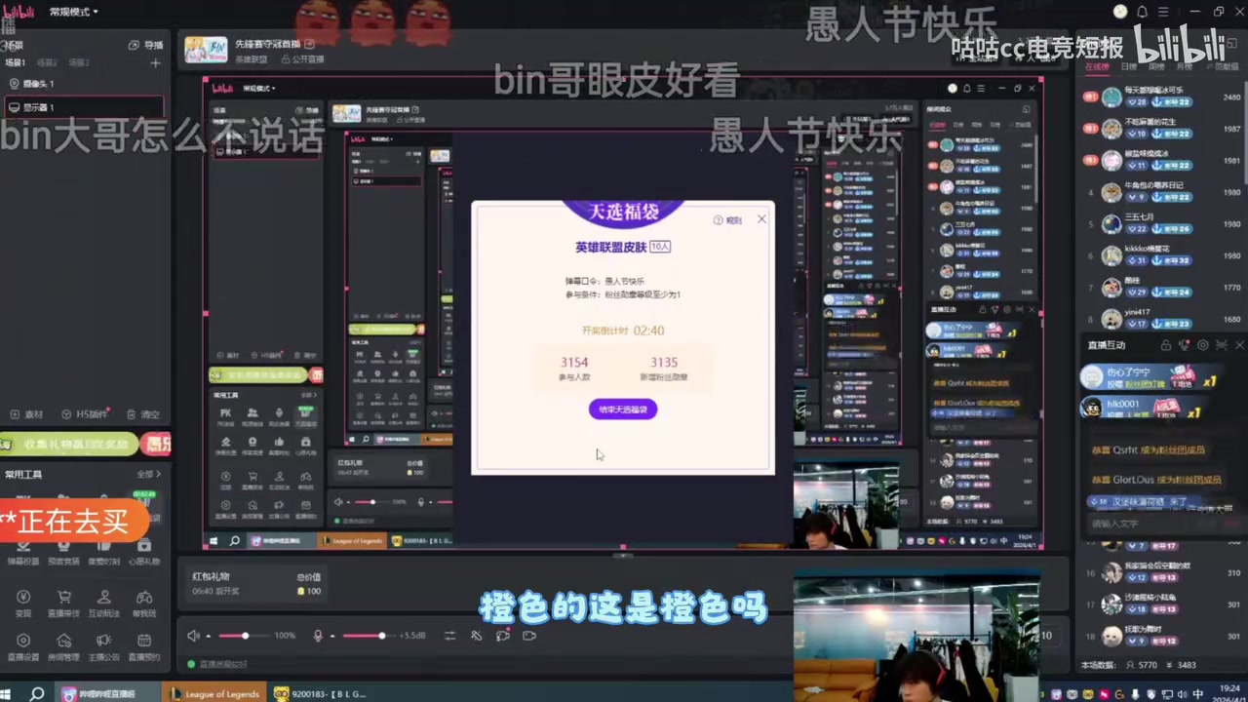Select the 在线榜 tab
This screenshot has width=1248, height=702.
[x=1097, y=67]
